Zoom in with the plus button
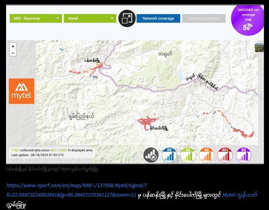This screenshot has width=269, height=210. (x=13, y=46)
